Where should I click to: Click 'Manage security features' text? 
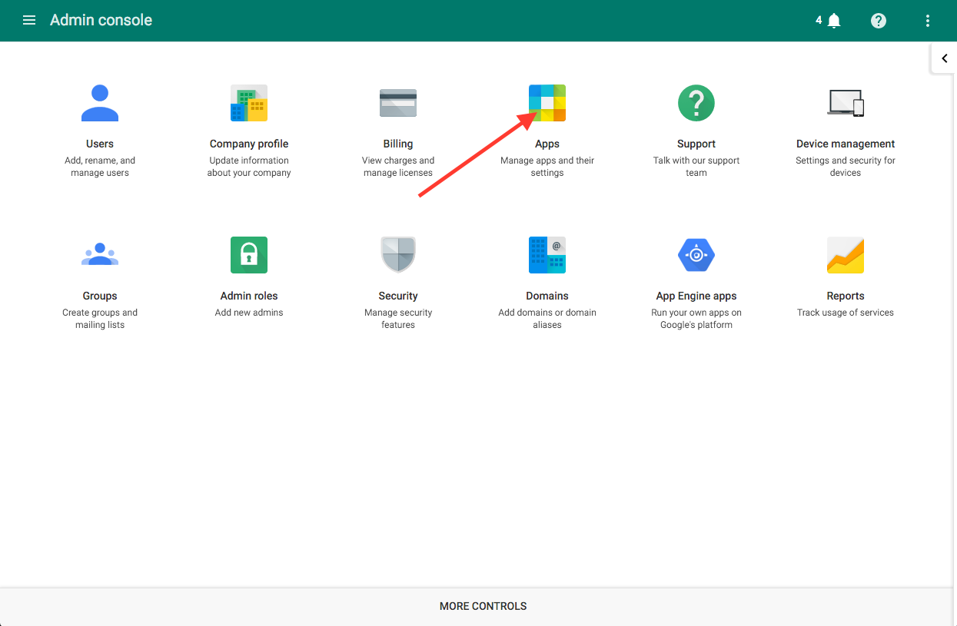coord(398,319)
